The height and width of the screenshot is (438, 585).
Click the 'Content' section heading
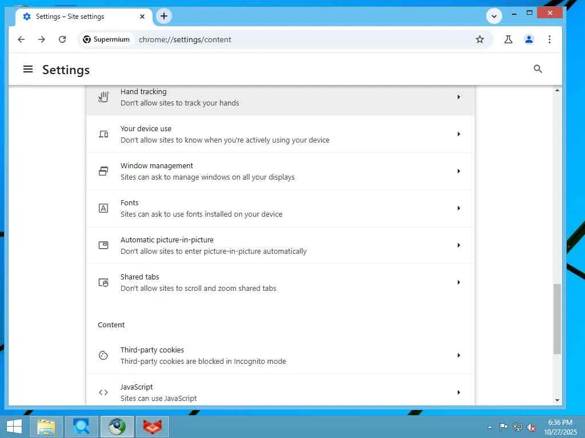(x=111, y=325)
